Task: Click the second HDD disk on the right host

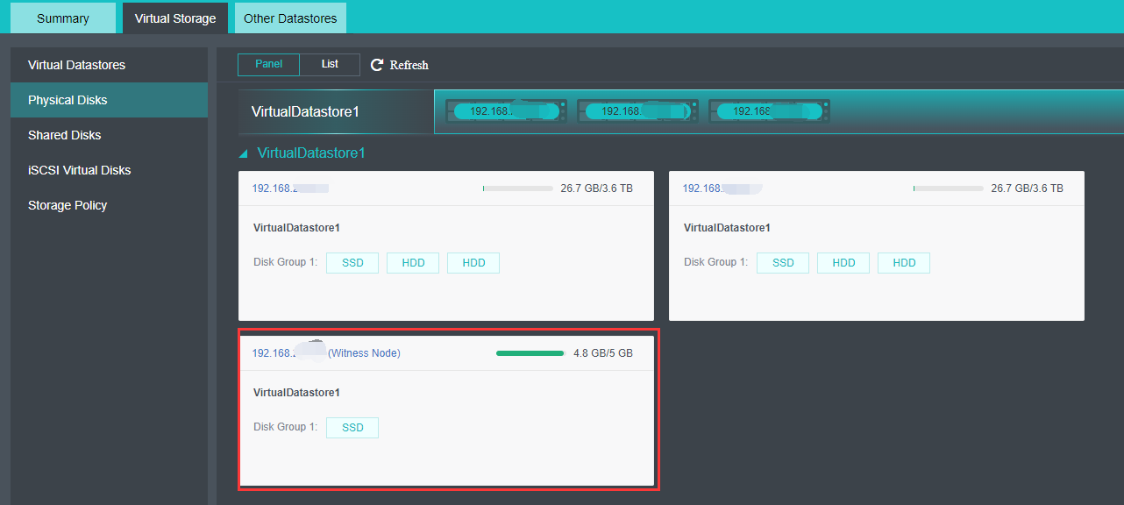Action: pyautogui.click(x=903, y=262)
